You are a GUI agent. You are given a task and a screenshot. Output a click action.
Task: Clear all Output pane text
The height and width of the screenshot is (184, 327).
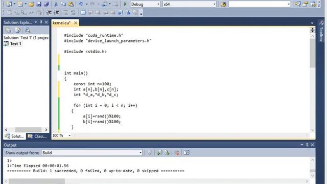(x=177, y=153)
